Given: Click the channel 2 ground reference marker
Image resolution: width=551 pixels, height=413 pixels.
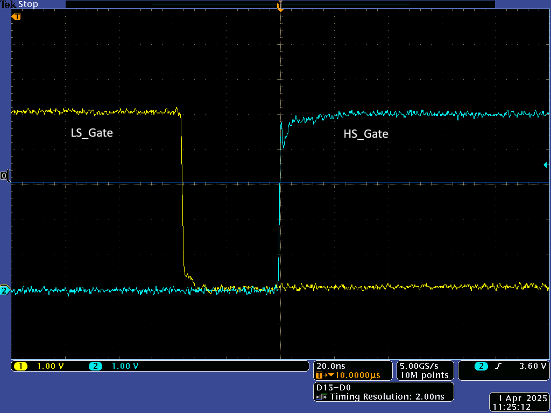Looking at the screenshot, I should tap(4, 290).
